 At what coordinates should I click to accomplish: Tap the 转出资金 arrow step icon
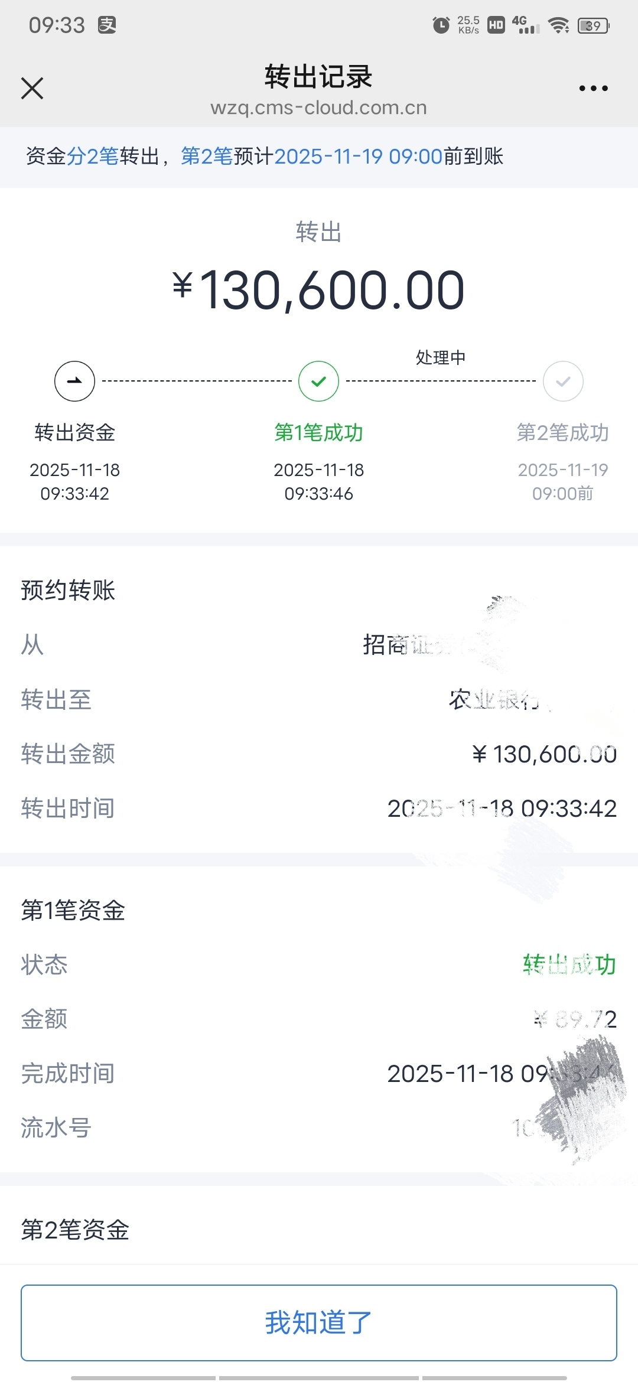pyautogui.click(x=74, y=381)
